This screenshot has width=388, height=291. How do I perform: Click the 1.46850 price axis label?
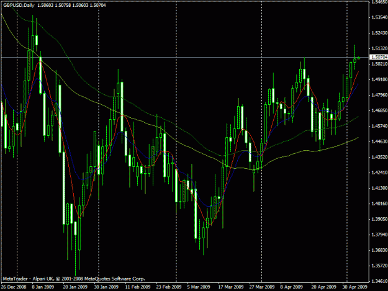pyautogui.click(x=379, y=110)
